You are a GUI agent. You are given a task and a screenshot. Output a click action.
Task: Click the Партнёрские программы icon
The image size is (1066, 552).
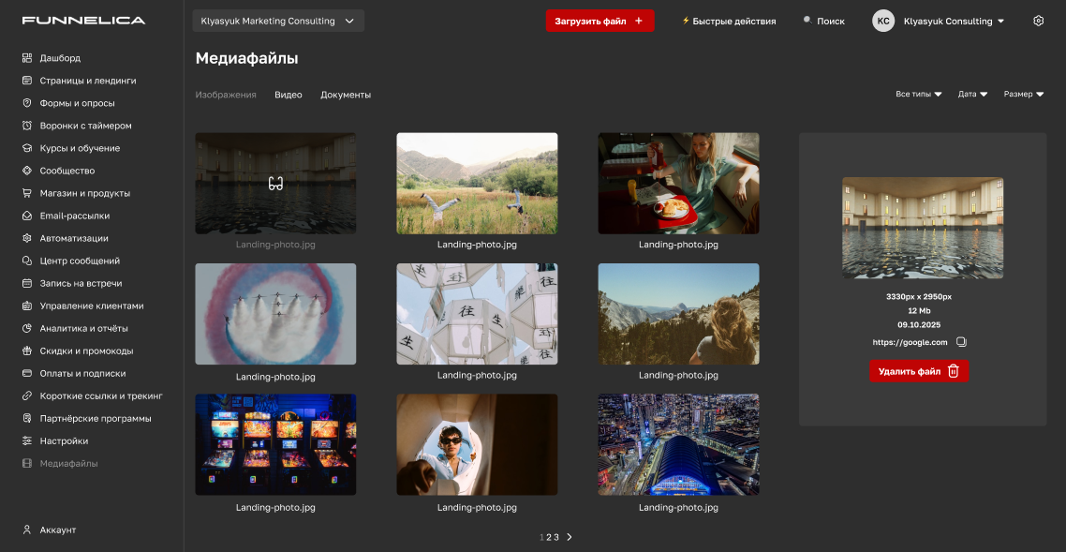click(27, 418)
